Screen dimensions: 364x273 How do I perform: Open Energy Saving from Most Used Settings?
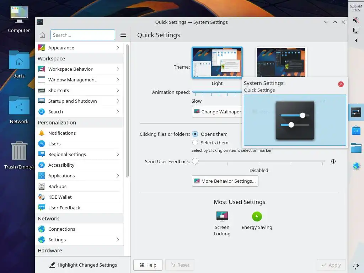tap(257, 221)
